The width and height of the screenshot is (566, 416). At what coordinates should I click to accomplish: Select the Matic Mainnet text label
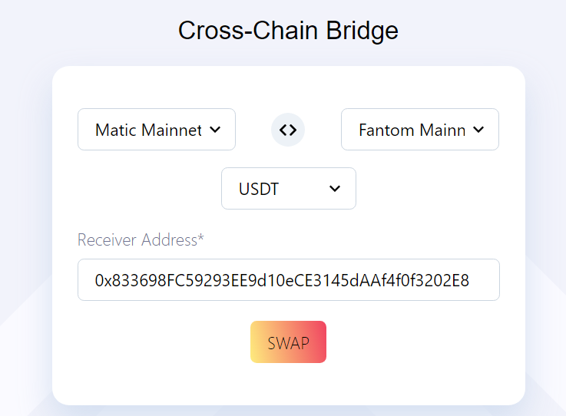coord(148,130)
